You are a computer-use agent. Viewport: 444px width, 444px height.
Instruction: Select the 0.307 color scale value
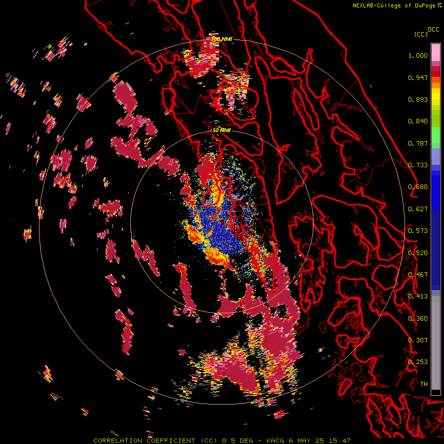pos(418,340)
